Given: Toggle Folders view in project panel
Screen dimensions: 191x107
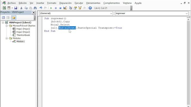Looking at the screenshot, I should coord(14,18).
